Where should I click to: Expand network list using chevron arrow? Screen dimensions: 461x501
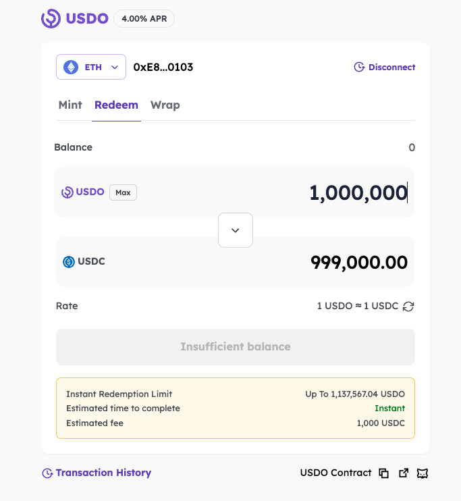[x=115, y=68]
